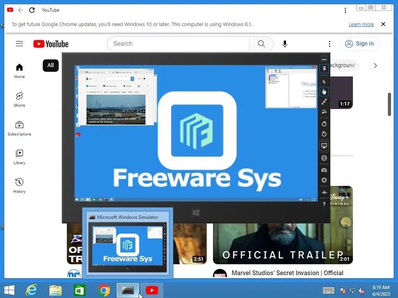Select the All filter chip

point(51,65)
